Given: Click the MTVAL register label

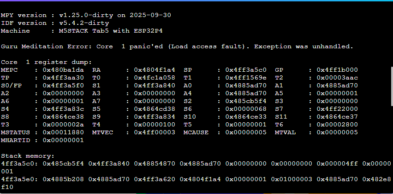Looking at the screenshot, I should [x=286, y=132].
